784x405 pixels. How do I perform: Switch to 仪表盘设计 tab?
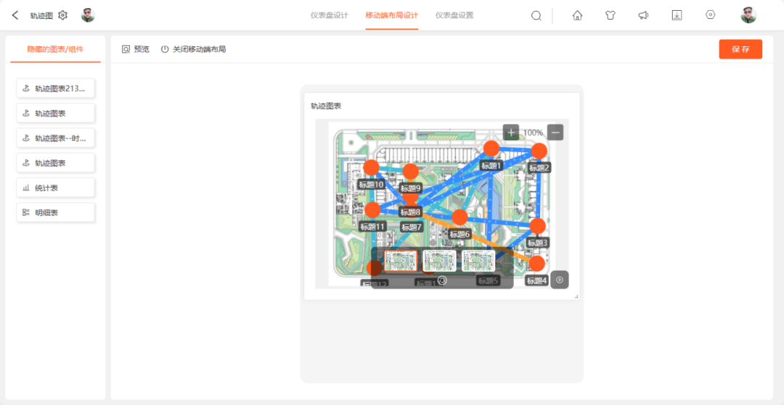[x=330, y=15]
